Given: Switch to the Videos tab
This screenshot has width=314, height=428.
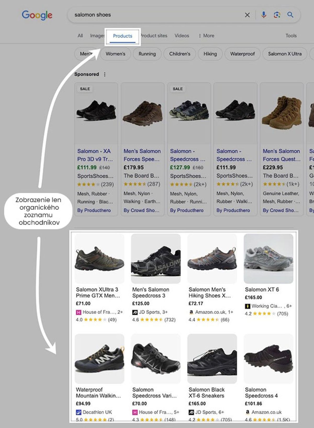Looking at the screenshot, I should tap(182, 36).
